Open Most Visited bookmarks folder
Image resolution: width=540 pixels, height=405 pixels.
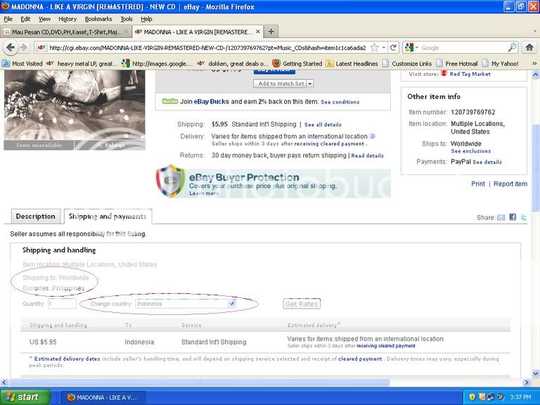[x=22, y=63]
